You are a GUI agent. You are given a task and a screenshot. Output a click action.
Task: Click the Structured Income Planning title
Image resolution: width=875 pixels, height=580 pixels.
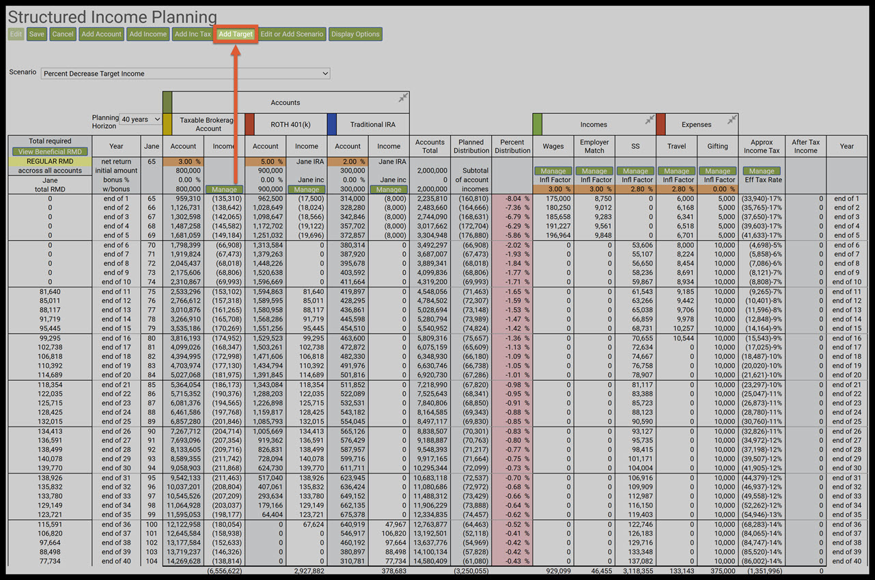click(112, 17)
